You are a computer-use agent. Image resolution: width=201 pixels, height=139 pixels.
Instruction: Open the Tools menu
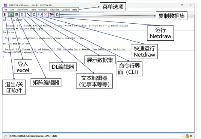point(33,10)
